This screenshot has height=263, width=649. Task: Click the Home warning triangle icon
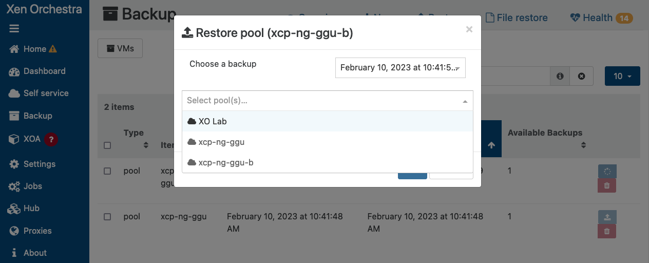pos(53,49)
